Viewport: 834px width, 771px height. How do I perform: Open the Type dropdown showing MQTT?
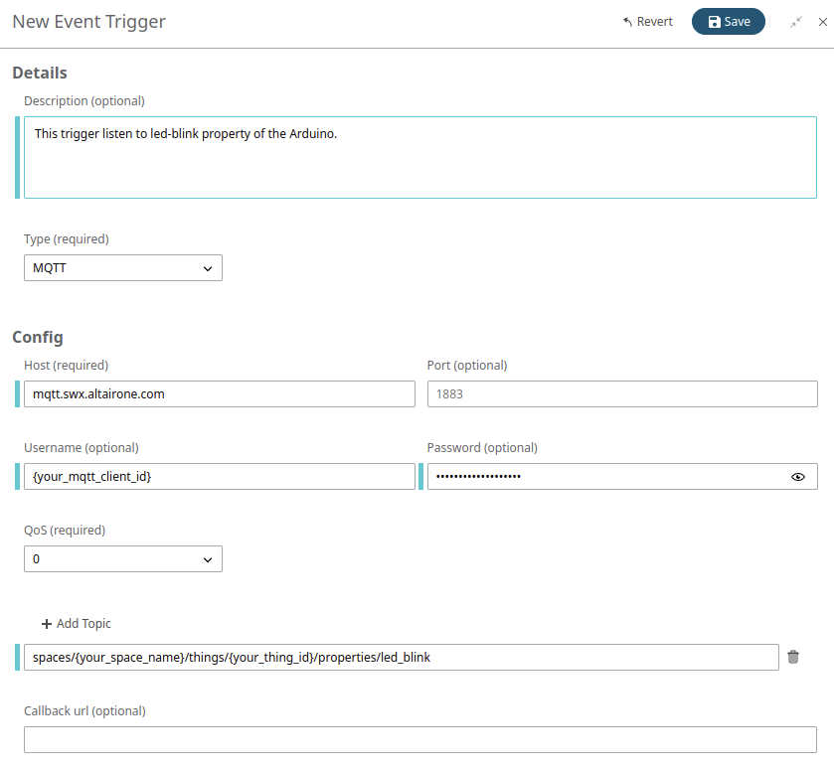122,268
